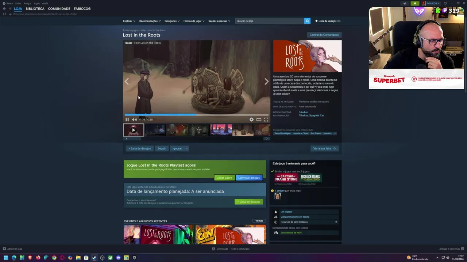The height and width of the screenshot is (262, 467).
Task: Click the 'Ver tudo' events button
Action: (x=259, y=221)
